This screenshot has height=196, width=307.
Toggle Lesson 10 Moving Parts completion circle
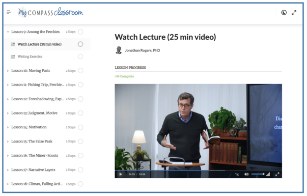pyautogui.click(x=81, y=71)
